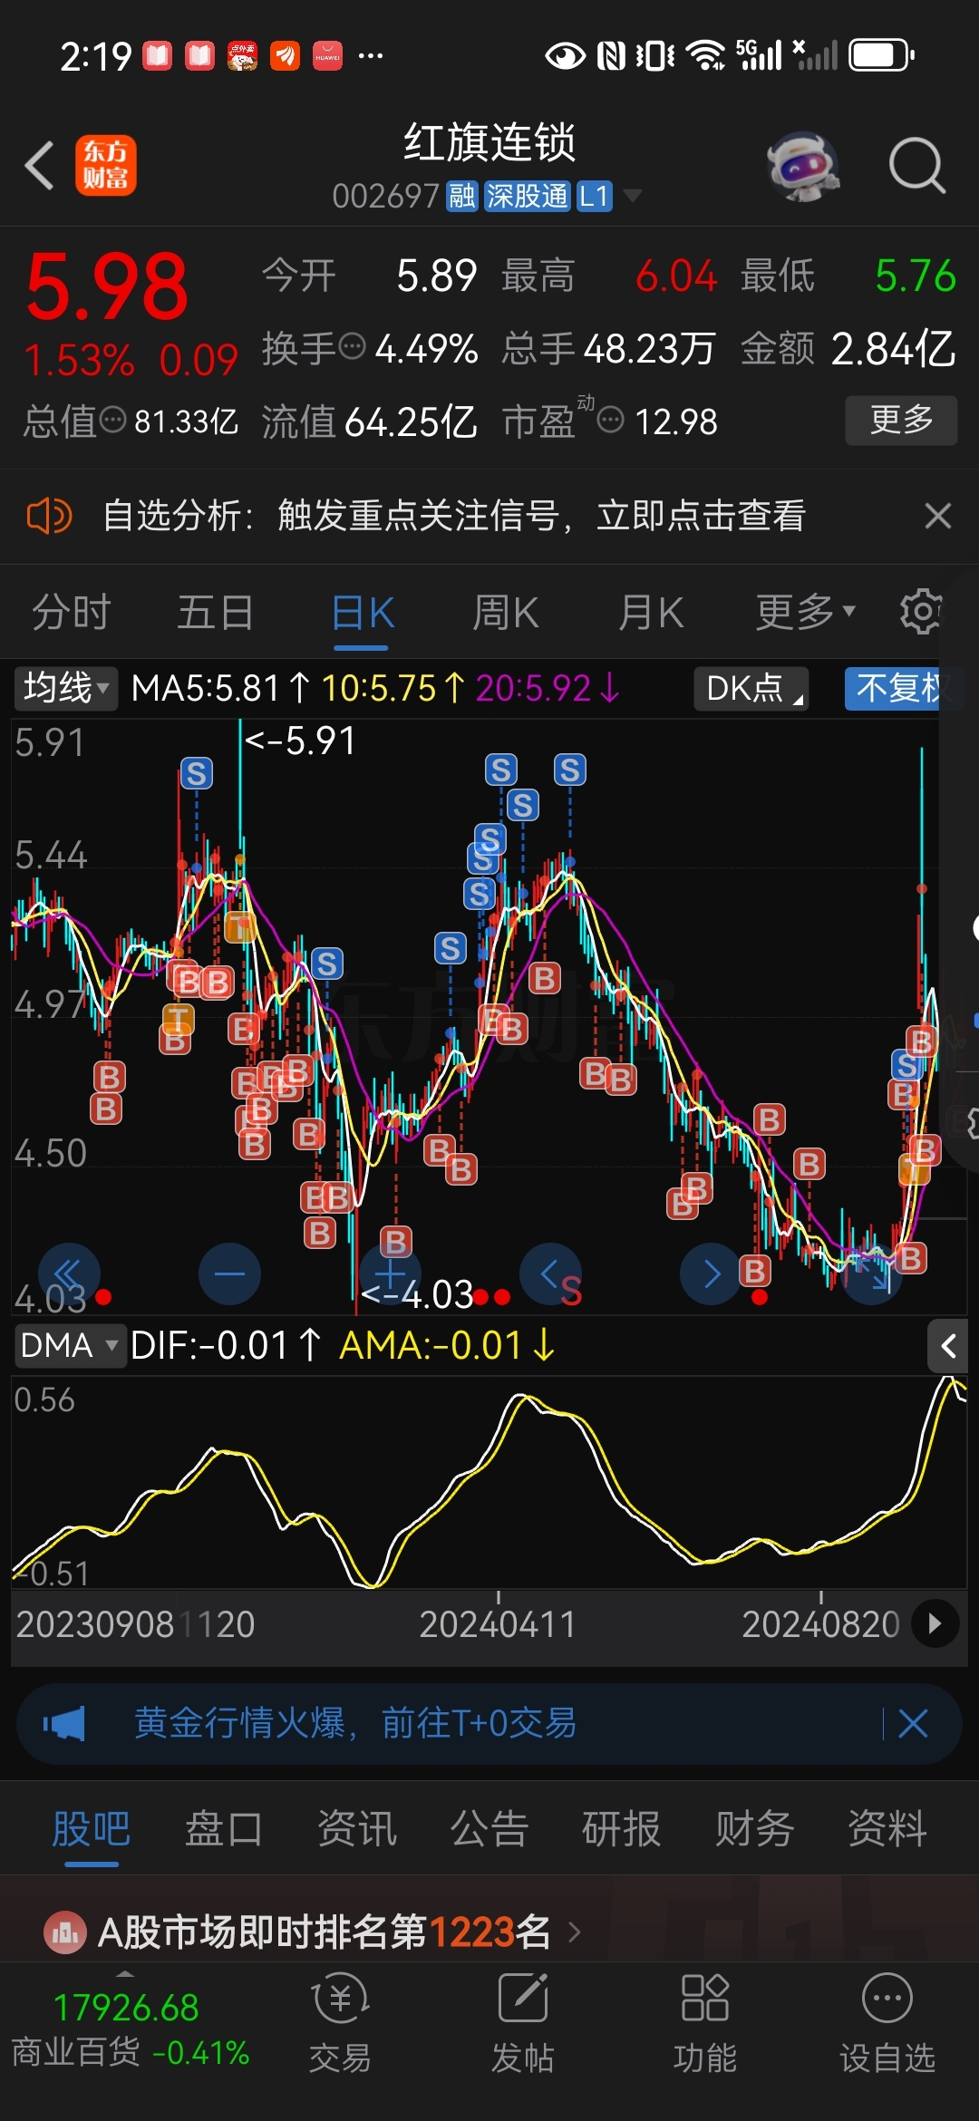The width and height of the screenshot is (979, 2121).
Task: Tap the WiFi status bar icon
Action: point(705,55)
